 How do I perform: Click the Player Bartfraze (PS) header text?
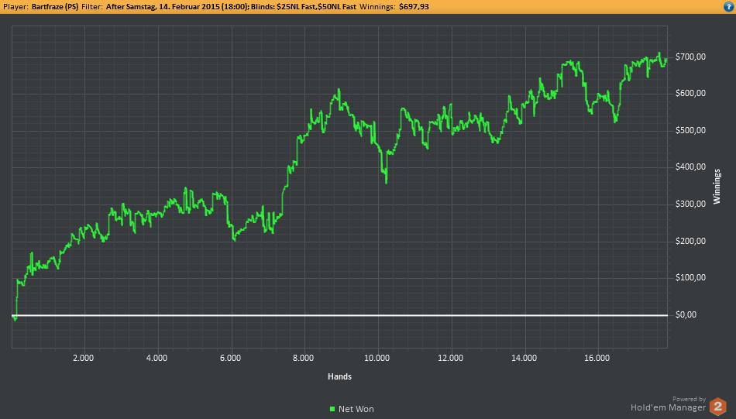coord(41,6)
